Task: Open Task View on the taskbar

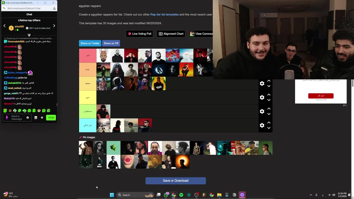Action: pos(158,195)
